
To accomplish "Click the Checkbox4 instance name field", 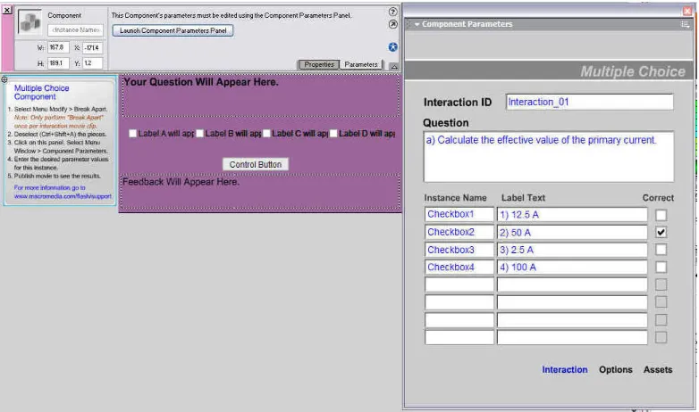I will coord(459,267).
